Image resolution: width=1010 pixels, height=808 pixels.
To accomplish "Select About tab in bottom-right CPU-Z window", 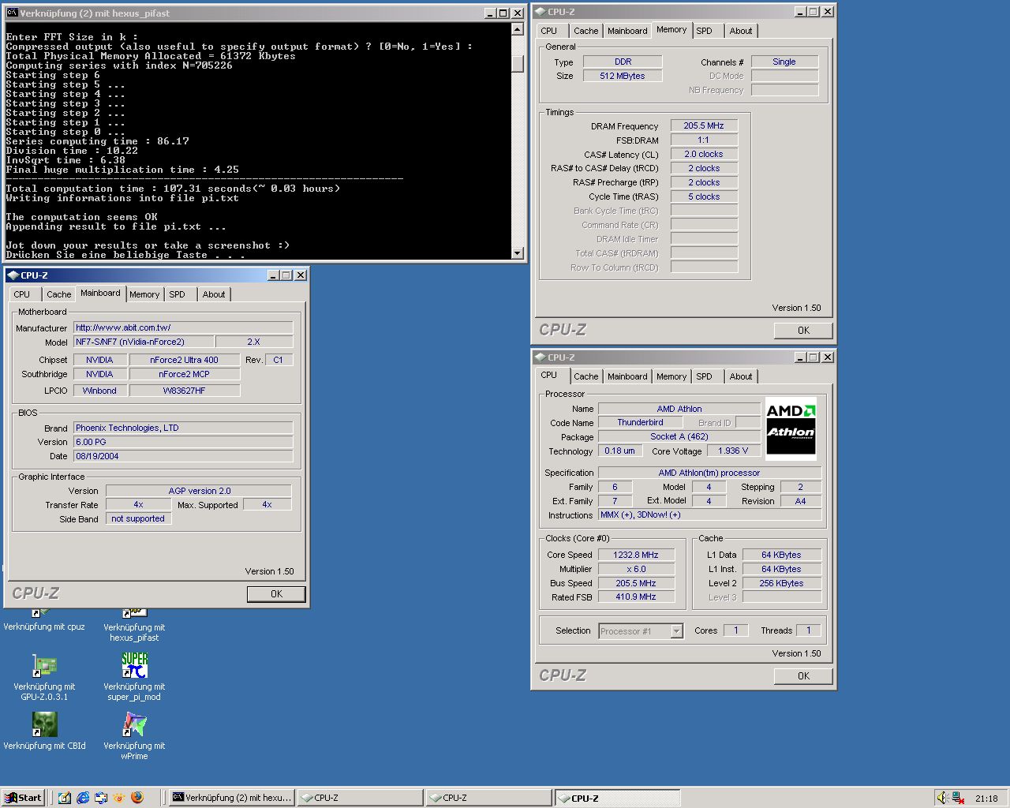I will (741, 376).
